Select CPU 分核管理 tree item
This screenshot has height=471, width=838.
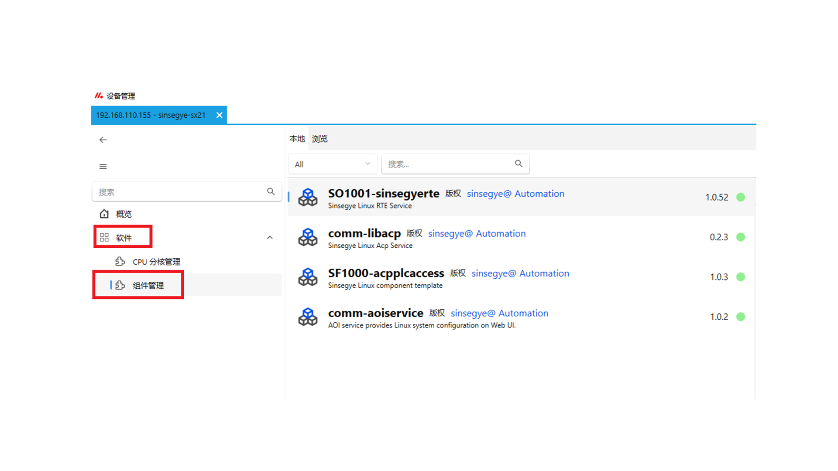point(156,262)
